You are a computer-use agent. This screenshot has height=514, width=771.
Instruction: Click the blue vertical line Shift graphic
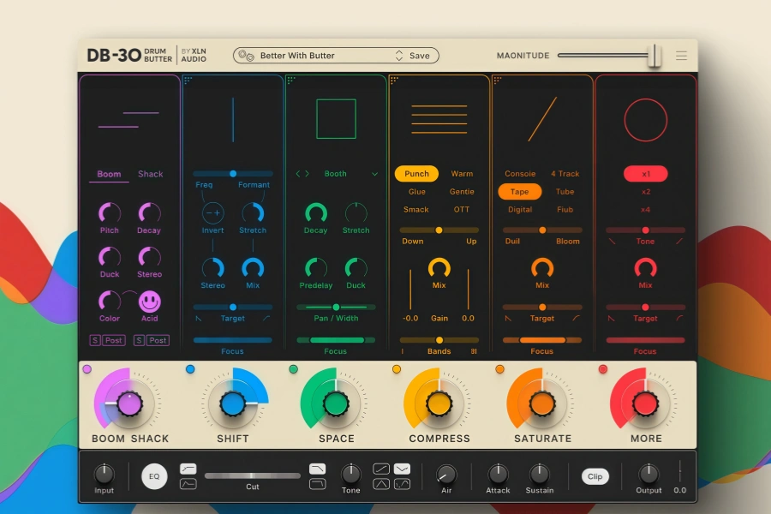[233, 120]
